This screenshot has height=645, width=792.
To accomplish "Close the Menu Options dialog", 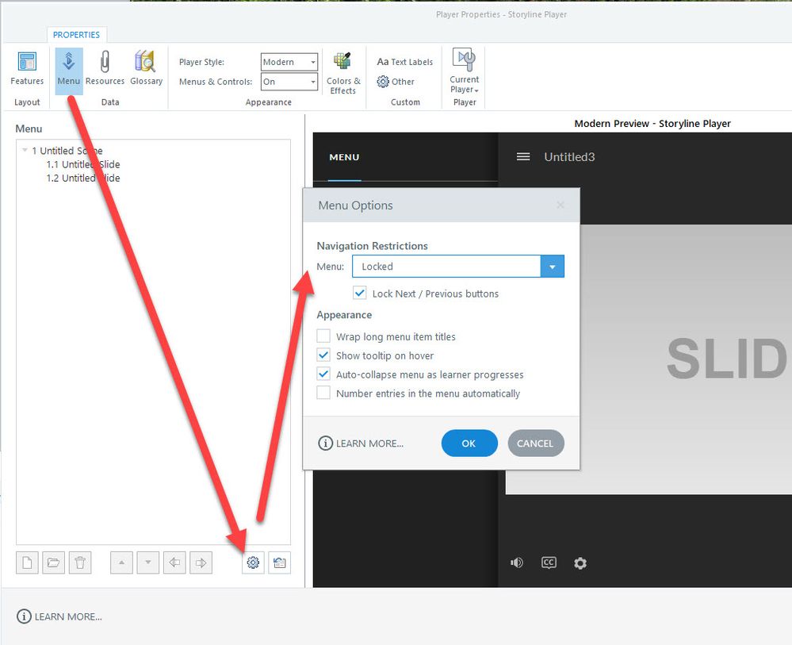I will coord(561,205).
